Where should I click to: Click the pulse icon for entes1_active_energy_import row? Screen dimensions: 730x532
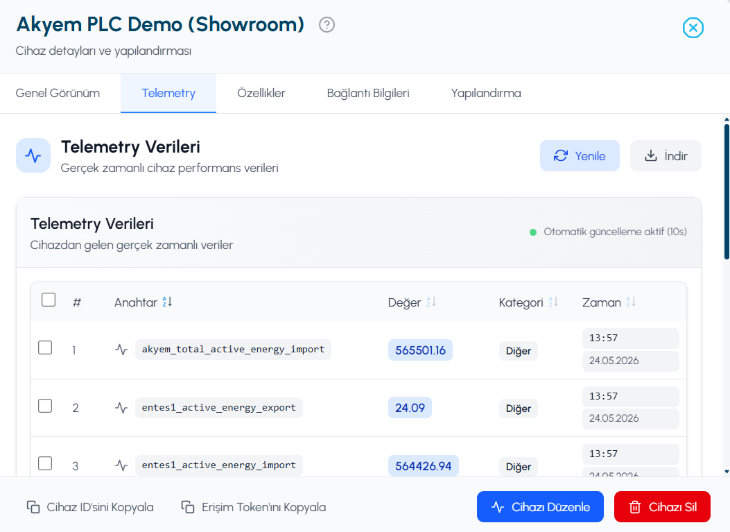coord(121,465)
